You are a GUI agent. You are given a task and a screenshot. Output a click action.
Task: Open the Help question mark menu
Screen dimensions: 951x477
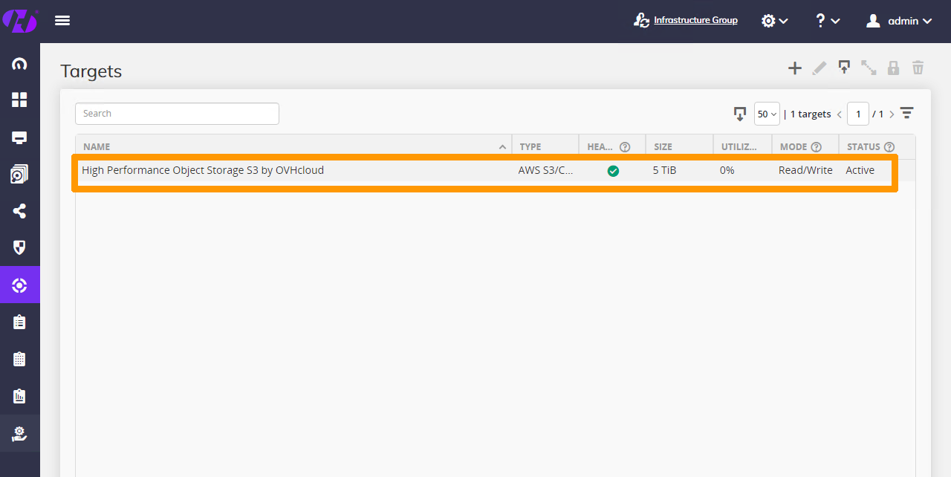pyautogui.click(x=826, y=20)
